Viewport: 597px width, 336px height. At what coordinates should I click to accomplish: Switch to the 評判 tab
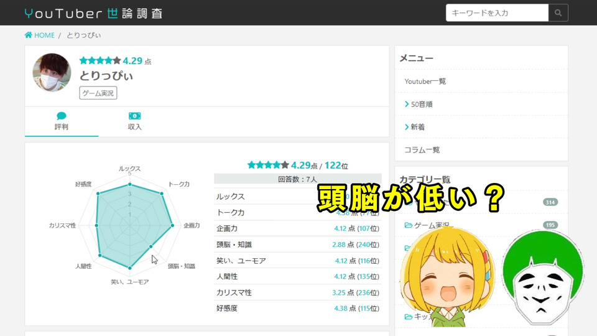click(x=62, y=121)
